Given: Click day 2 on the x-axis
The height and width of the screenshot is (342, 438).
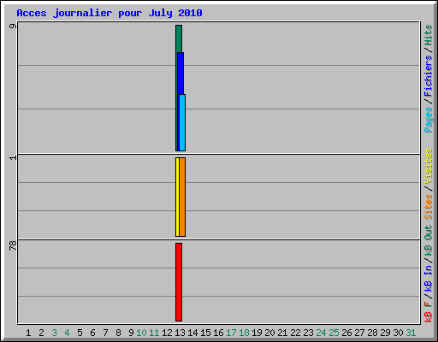Looking at the screenshot, I should [41, 333].
